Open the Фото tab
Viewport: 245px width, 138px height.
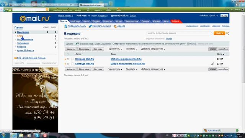click(86, 21)
